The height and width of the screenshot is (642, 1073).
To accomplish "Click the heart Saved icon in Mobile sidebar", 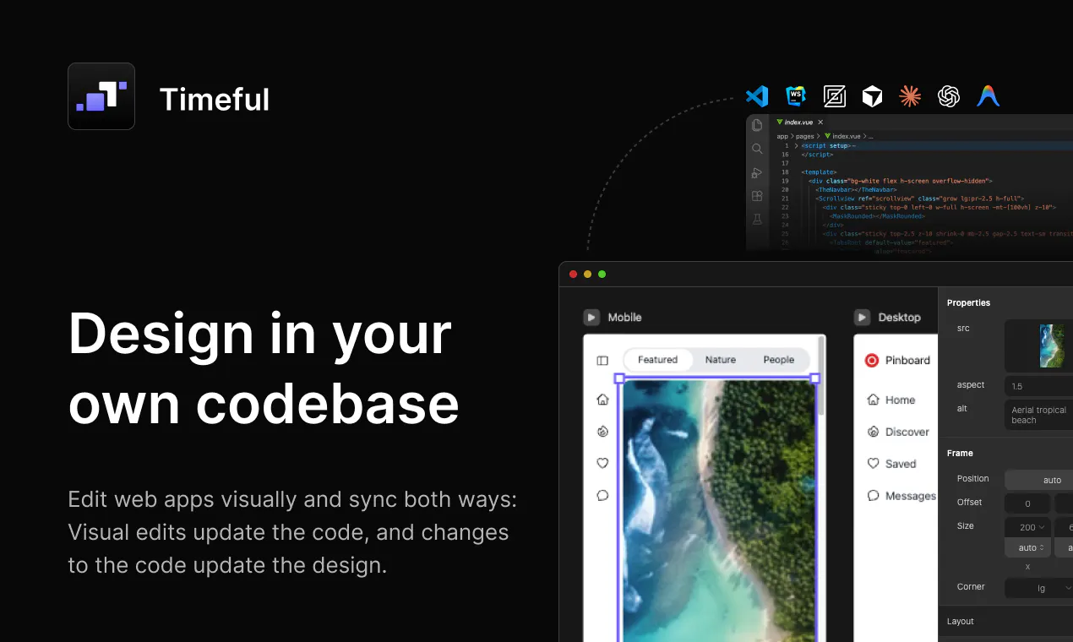I will point(602,463).
